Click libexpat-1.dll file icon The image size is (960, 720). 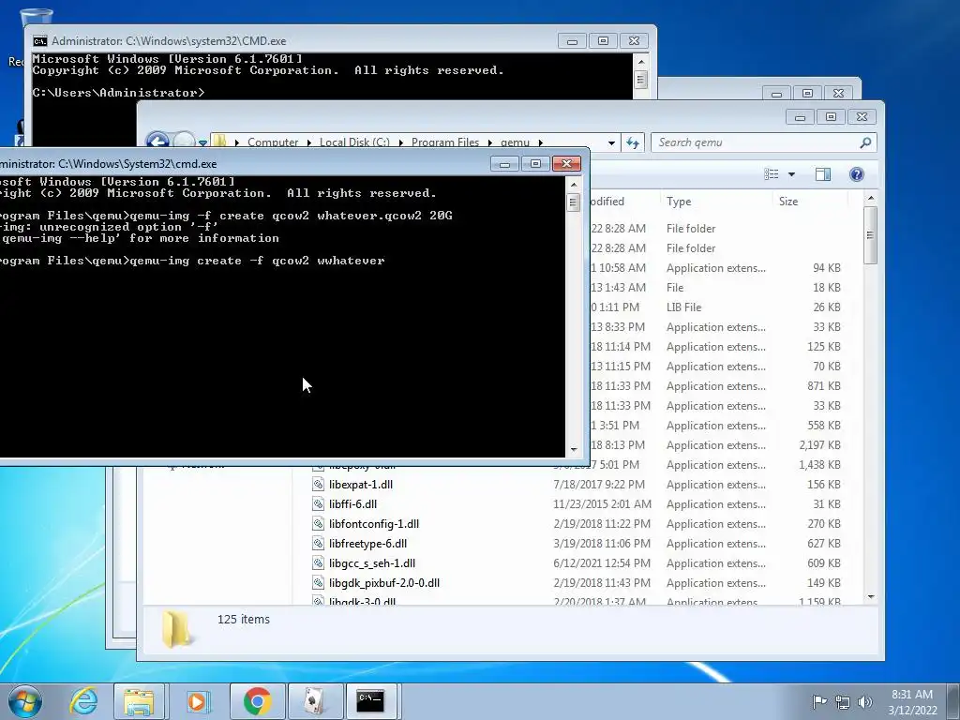318,485
